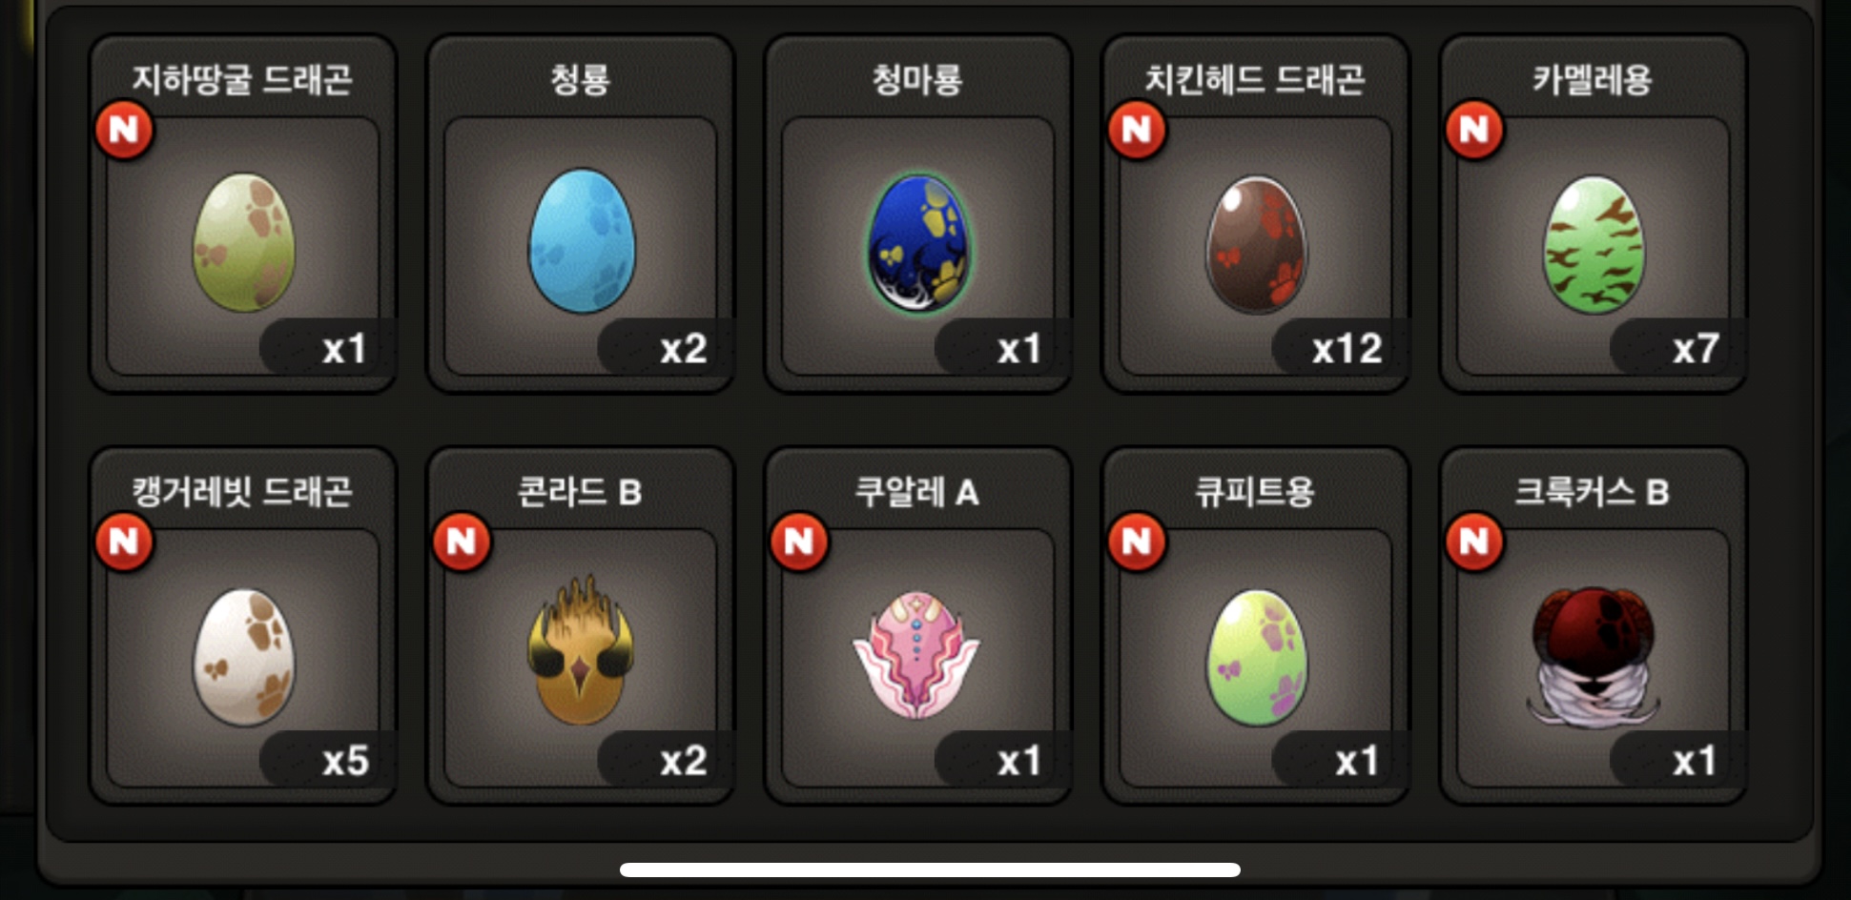This screenshot has height=900, width=1851.
Task: Tap the golden bird-faced 콘라드 B egg
Action: (x=581, y=651)
